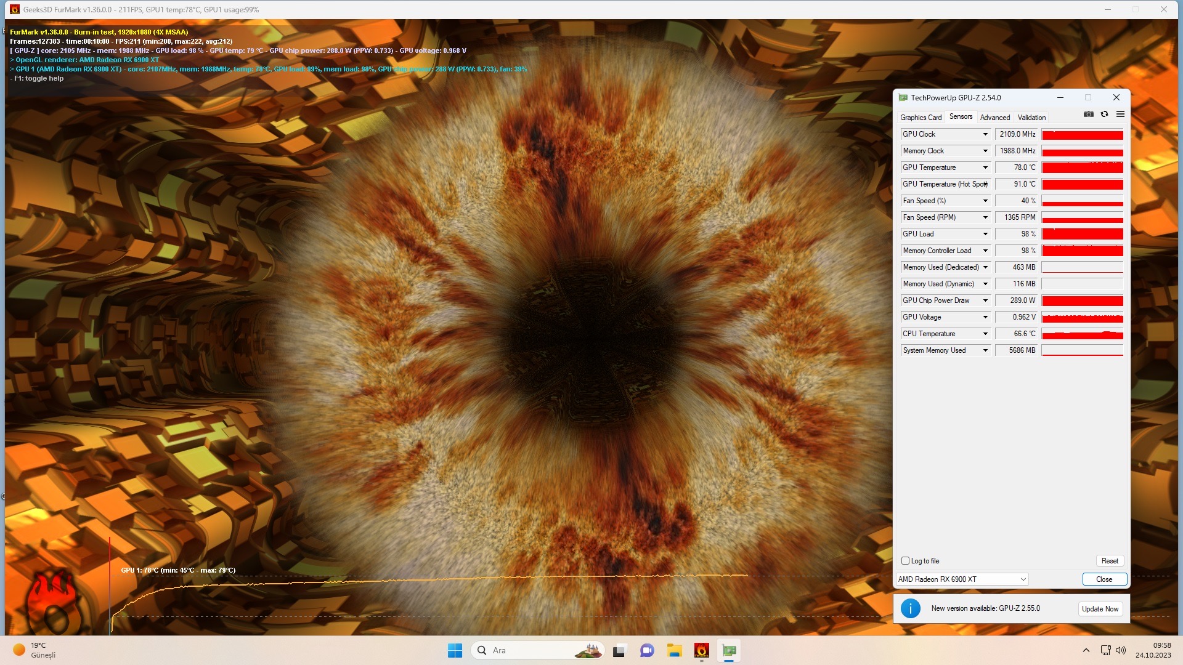Open the AMD Radeon RX 6900 XT selector
The height and width of the screenshot is (665, 1183).
click(962, 579)
